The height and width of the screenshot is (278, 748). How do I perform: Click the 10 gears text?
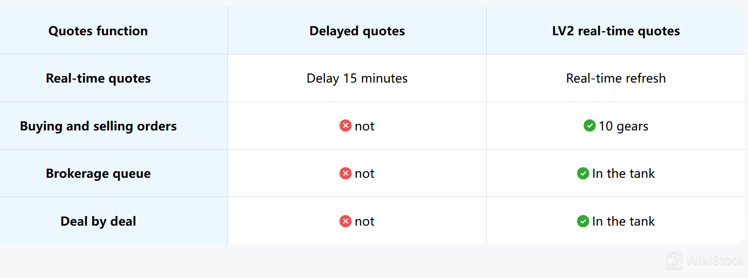pyautogui.click(x=623, y=126)
